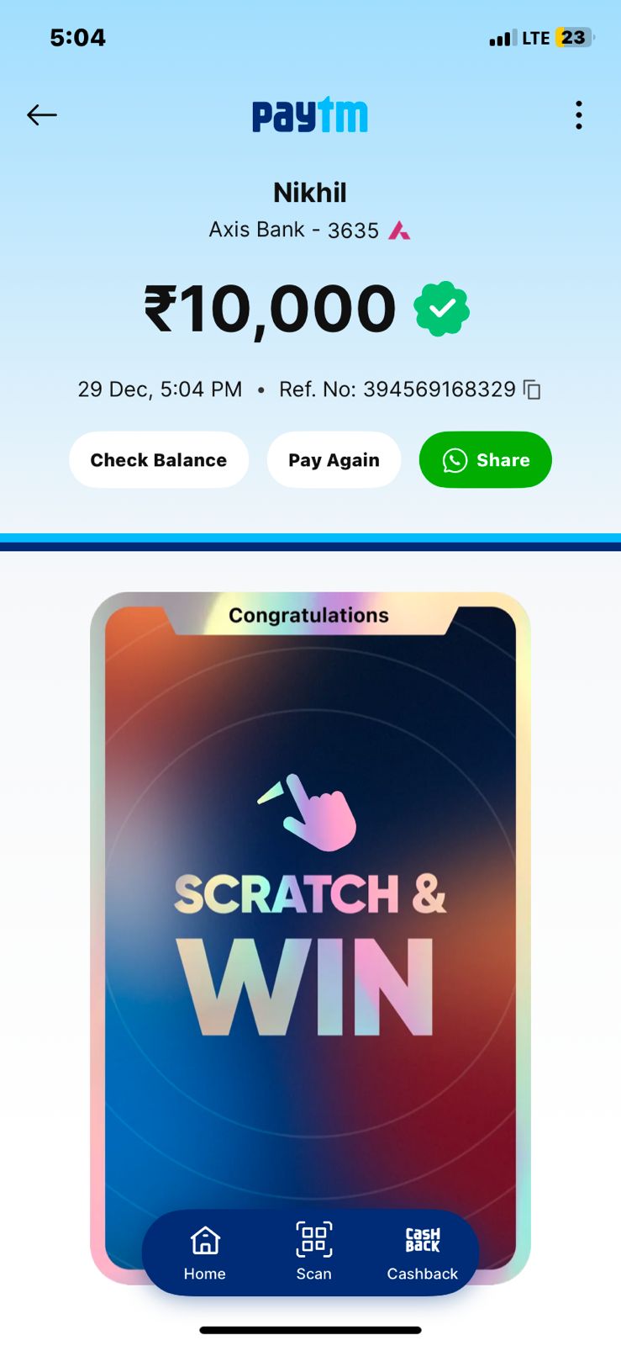Image resolution: width=621 pixels, height=1346 pixels.
Task: Tap the Axis Bank logo icon
Action: (399, 231)
